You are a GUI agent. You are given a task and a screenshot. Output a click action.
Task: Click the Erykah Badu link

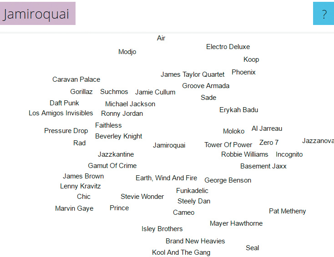pos(238,110)
